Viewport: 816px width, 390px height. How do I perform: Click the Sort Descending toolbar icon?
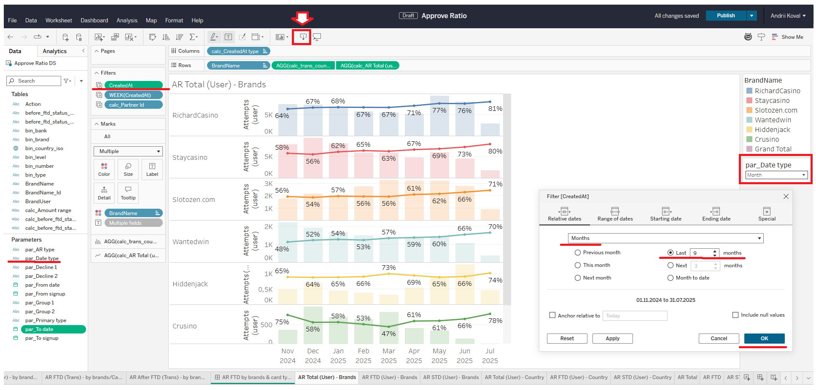click(180, 37)
